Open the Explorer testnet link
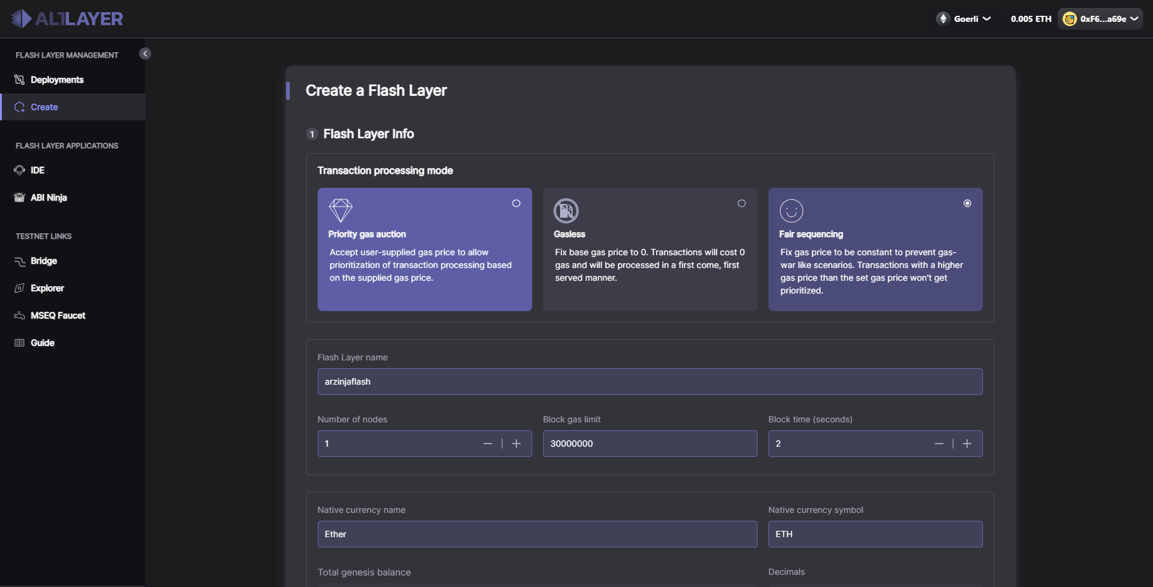Image resolution: width=1153 pixels, height=587 pixels. (47, 288)
